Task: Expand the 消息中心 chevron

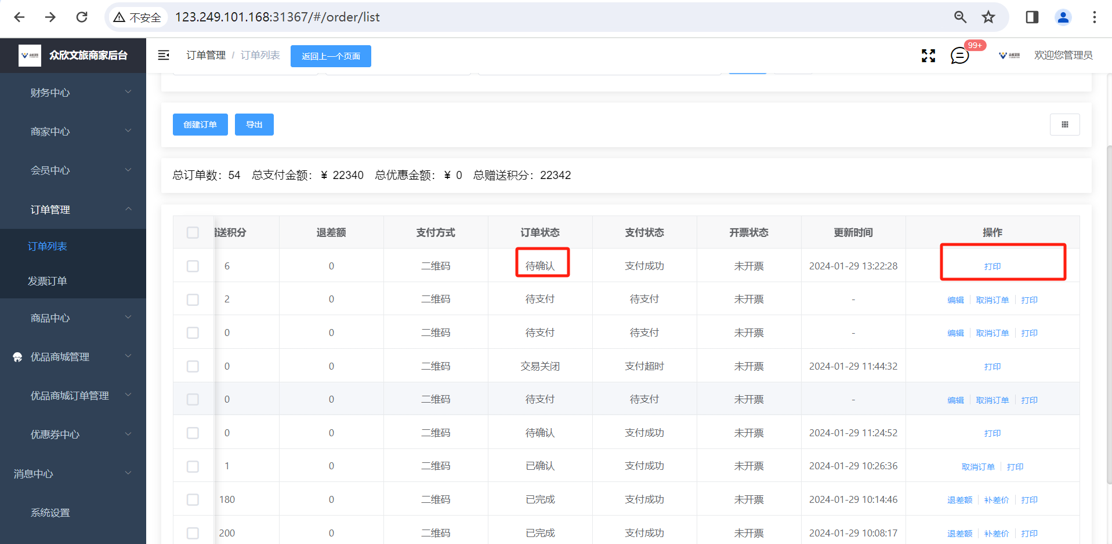Action: point(128,473)
